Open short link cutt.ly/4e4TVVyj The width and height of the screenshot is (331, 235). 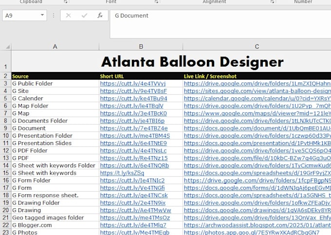coord(133,84)
